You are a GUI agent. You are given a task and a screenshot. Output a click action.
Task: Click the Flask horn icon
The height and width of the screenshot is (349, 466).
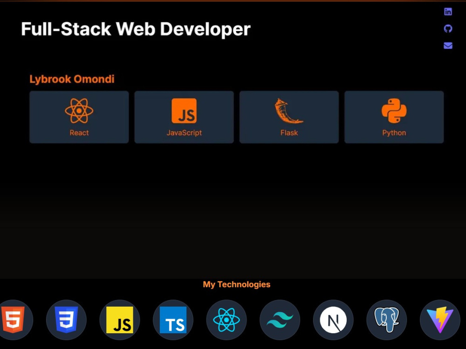pos(288,111)
